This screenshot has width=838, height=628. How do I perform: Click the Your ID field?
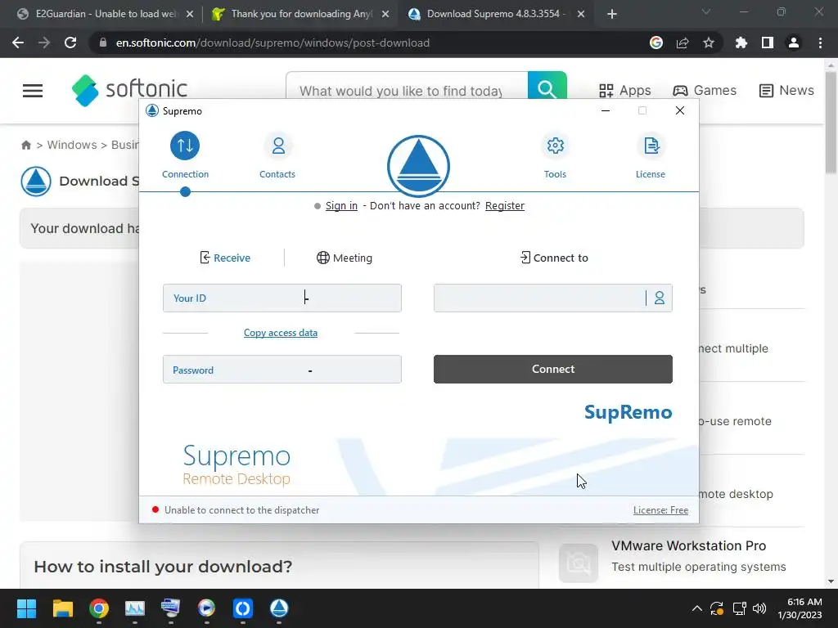pos(282,298)
